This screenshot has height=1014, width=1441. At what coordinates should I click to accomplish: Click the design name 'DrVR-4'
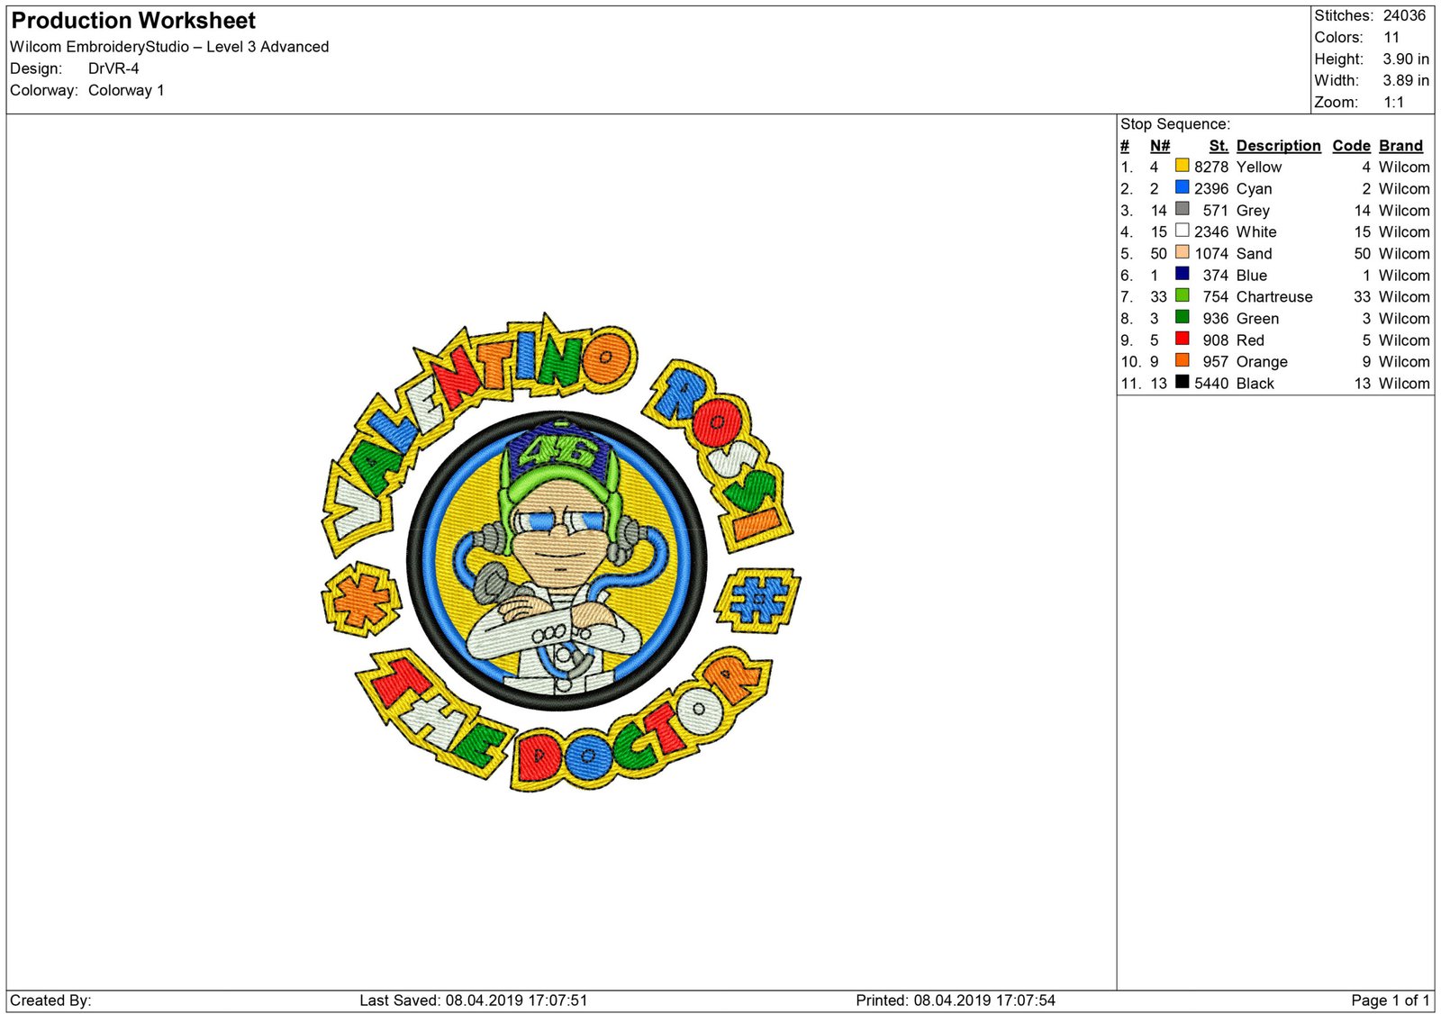[113, 68]
